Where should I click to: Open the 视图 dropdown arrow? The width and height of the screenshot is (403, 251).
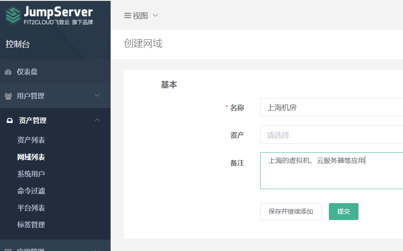[x=155, y=15]
